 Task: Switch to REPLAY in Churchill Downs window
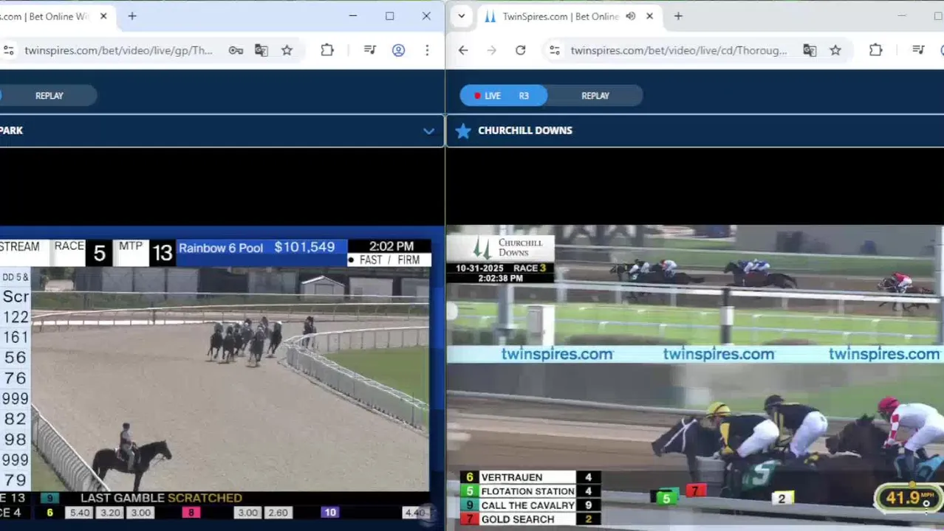pyautogui.click(x=595, y=95)
